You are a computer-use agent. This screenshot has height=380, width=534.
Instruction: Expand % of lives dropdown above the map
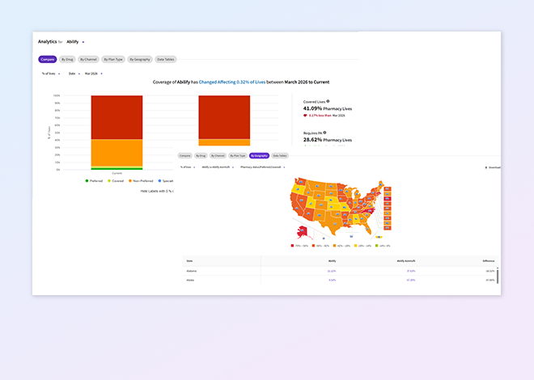click(188, 167)
